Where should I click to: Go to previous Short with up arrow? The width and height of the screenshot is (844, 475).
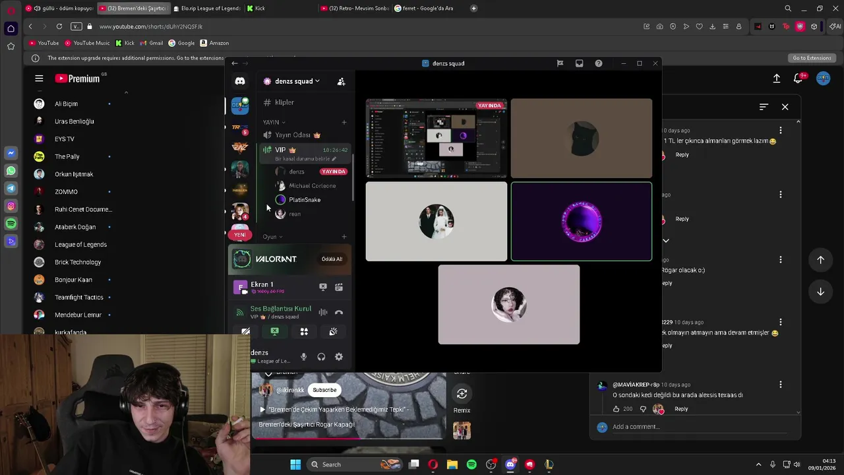pos(820,260)
